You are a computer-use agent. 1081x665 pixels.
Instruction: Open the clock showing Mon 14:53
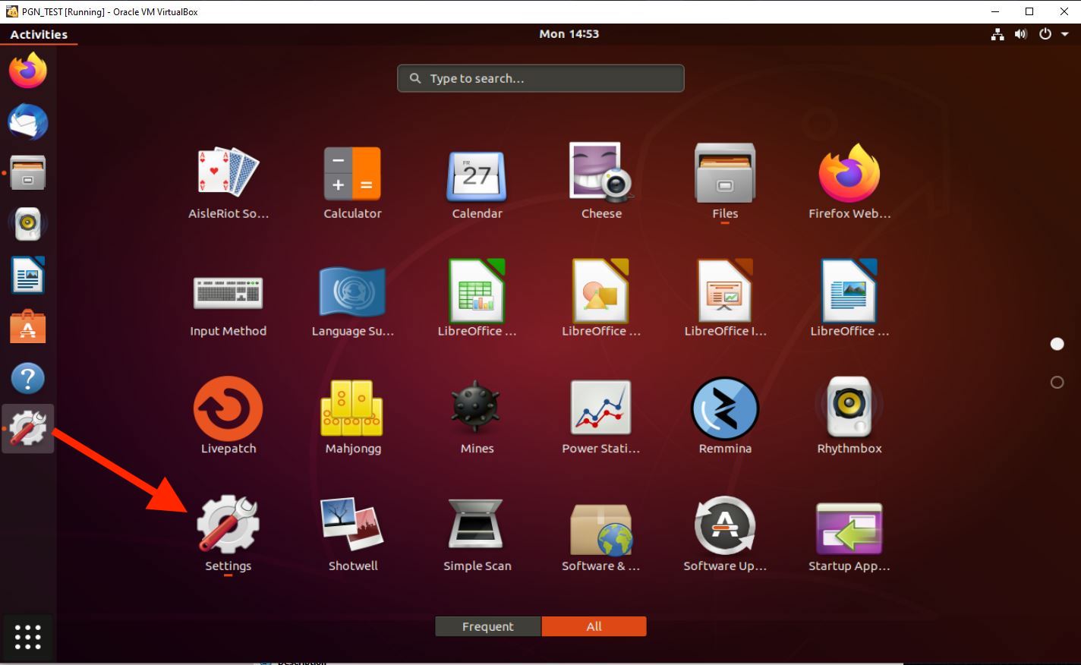[x=569, y=34]
